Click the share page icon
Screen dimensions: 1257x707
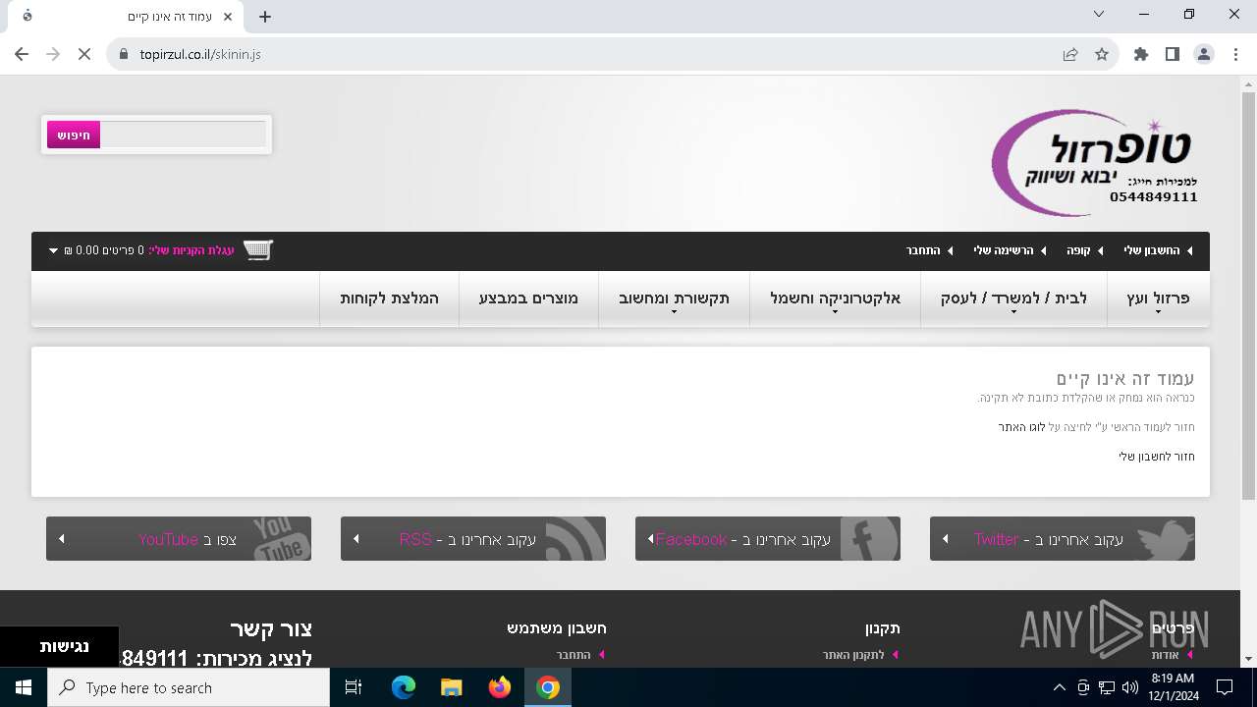[1070, 54]
